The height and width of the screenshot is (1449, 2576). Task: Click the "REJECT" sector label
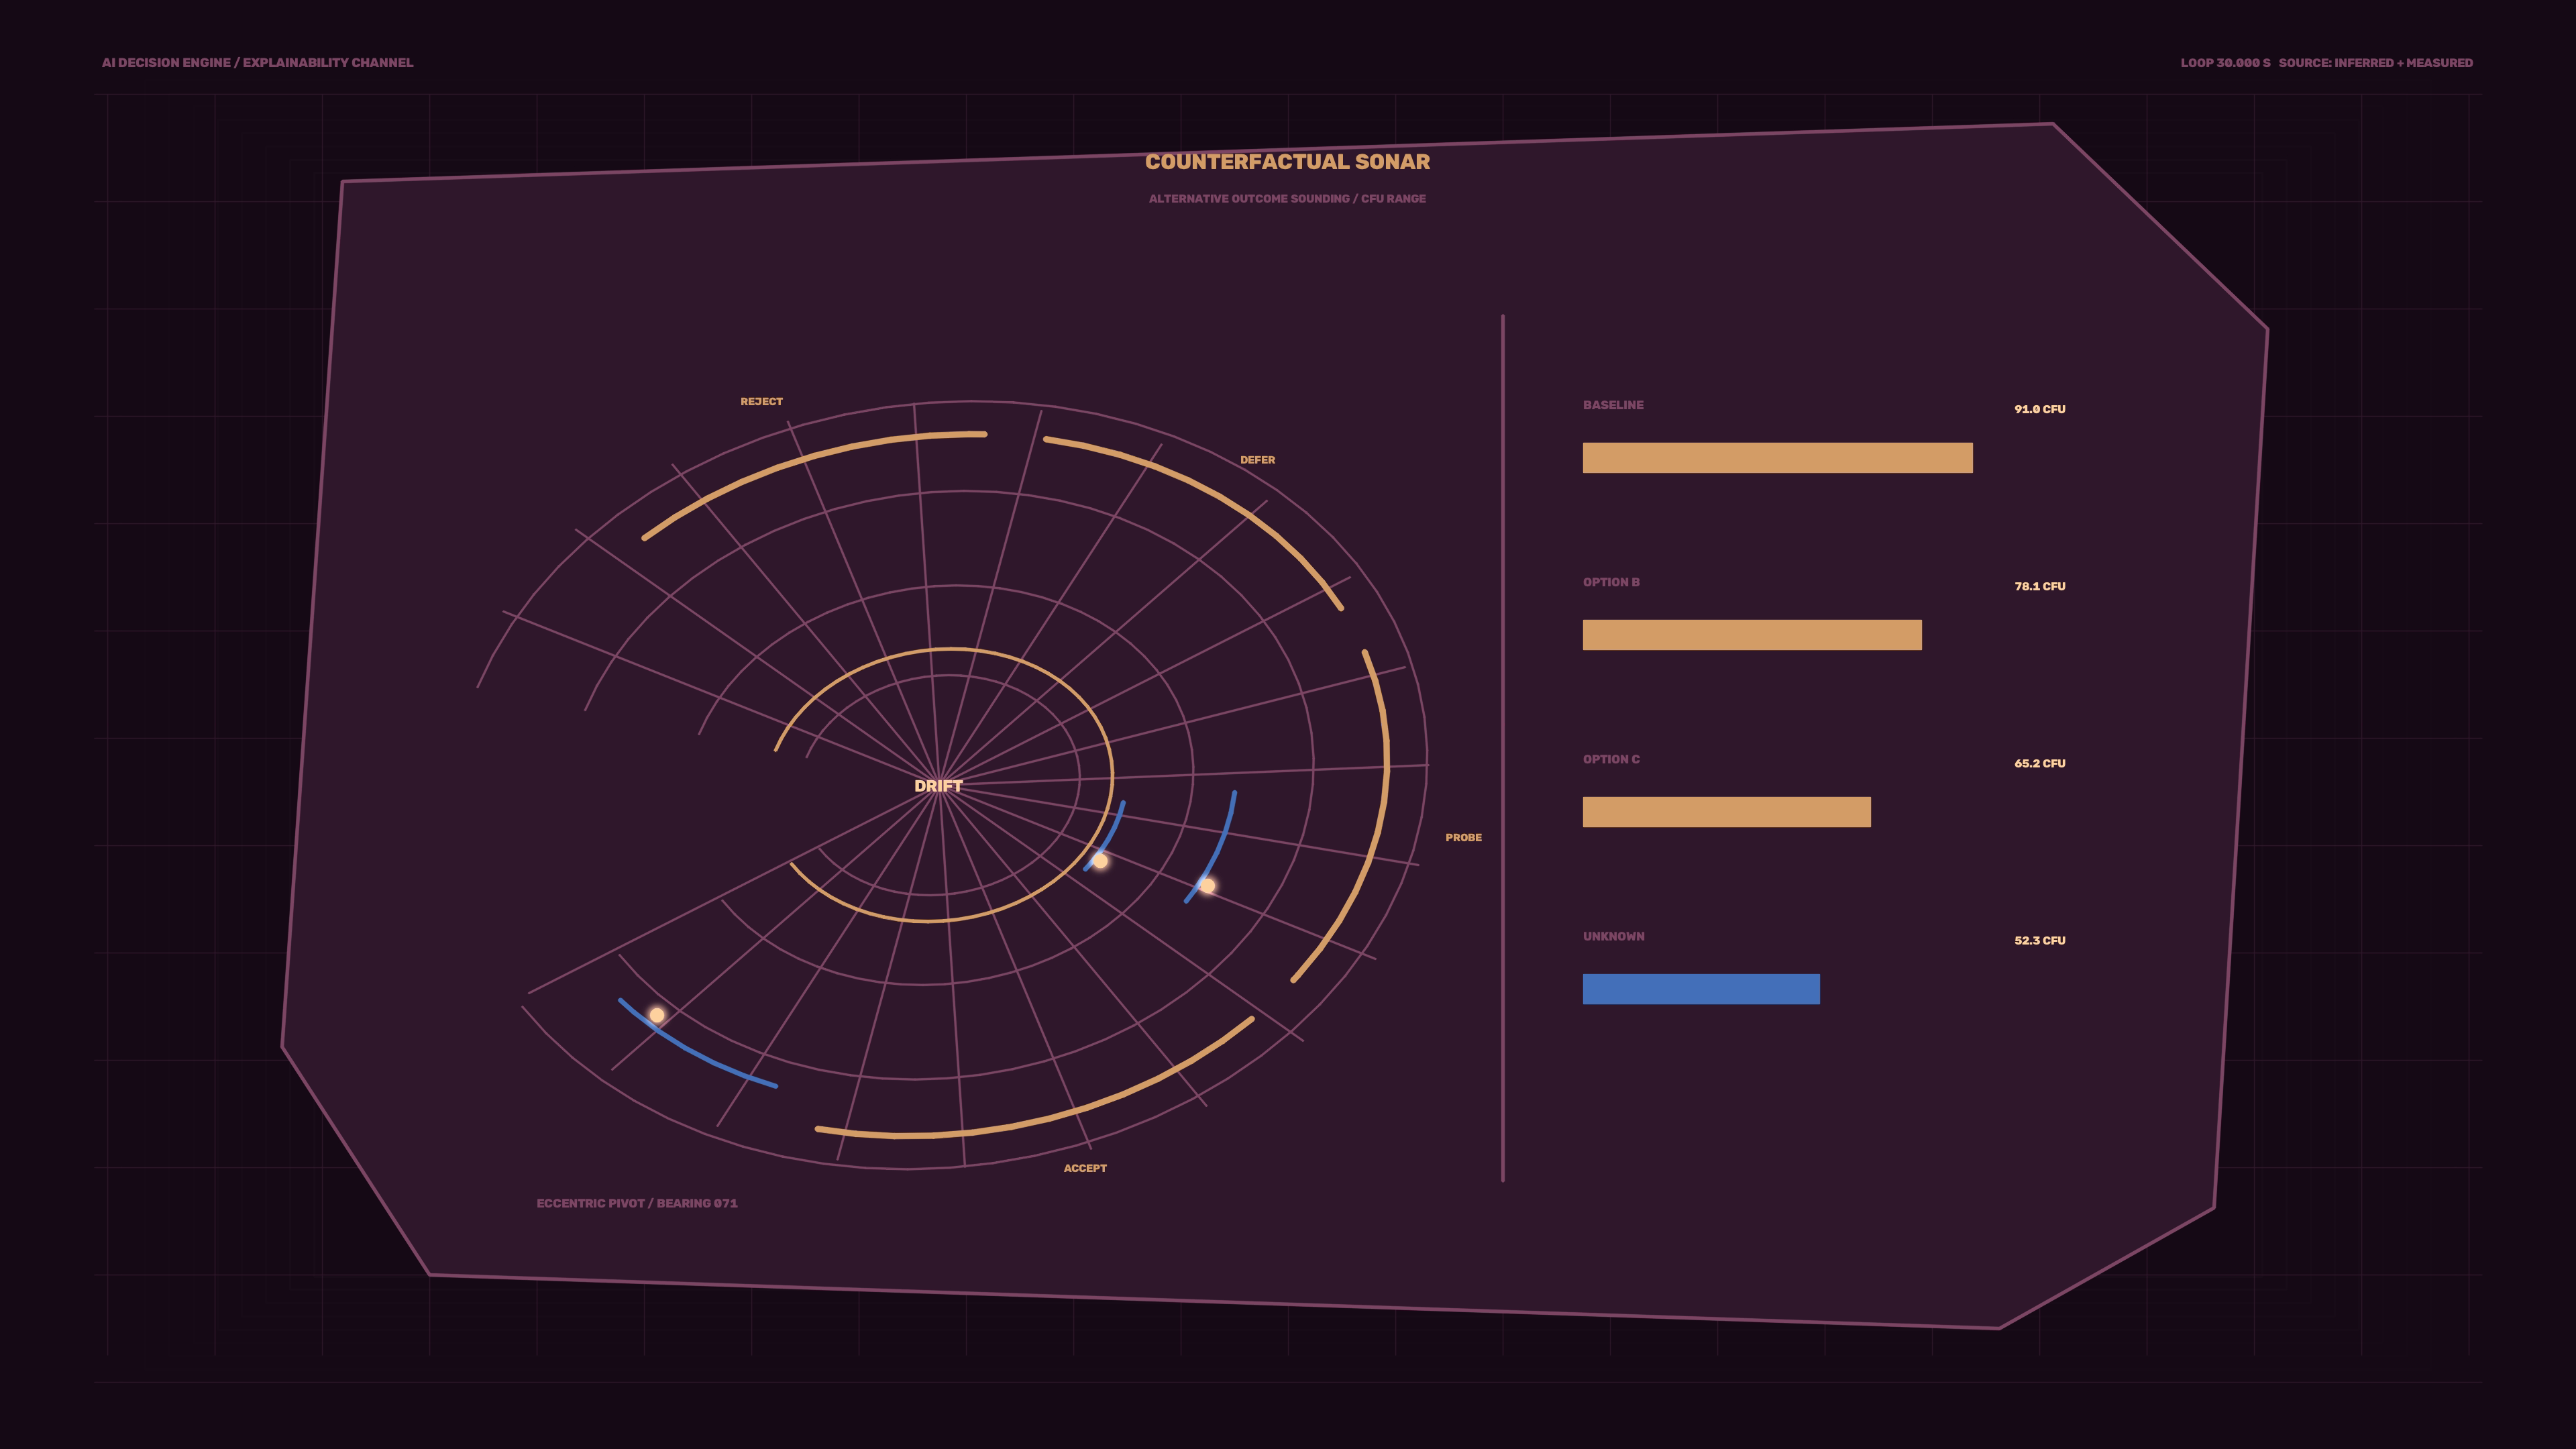click(761, 402)
